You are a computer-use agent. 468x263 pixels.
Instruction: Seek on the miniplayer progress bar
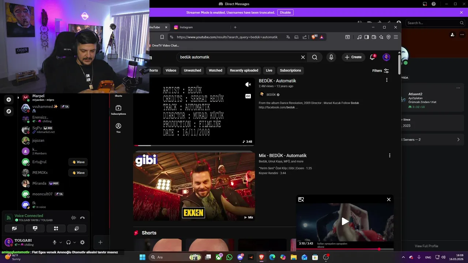tap(345, 249)
